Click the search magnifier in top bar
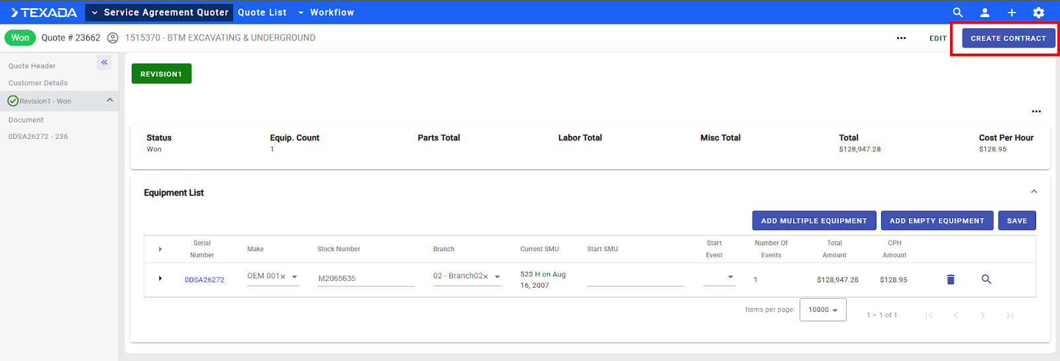This screenshot has width=1060, height=361. click(x=957, y=13)
